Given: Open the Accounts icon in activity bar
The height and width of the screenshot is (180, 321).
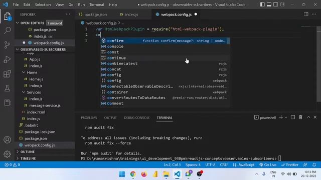Looking at the screenshot, I should tap(7, 140).
